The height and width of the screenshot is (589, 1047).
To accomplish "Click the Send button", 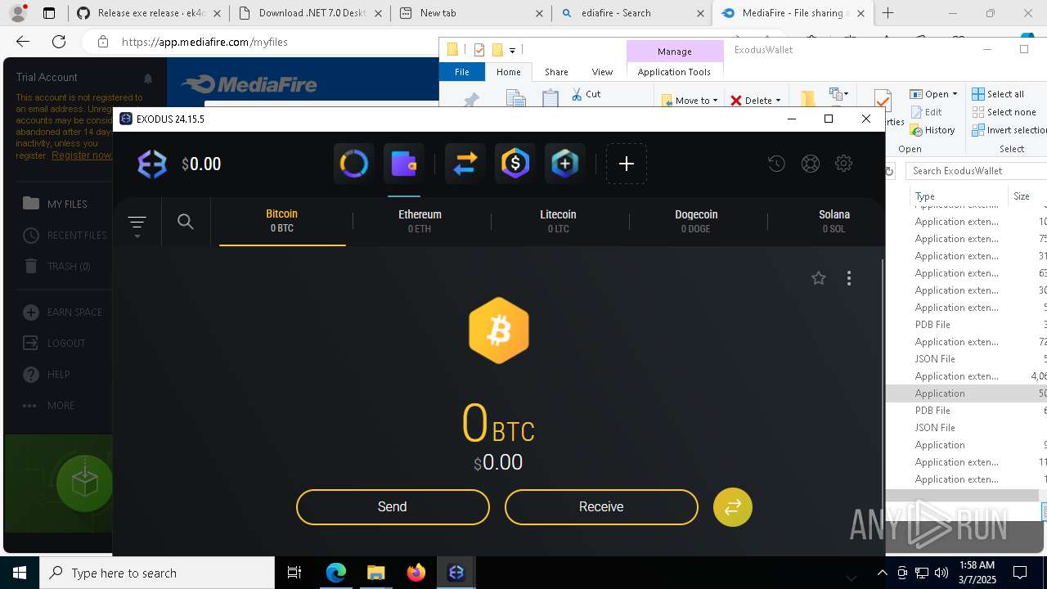I will tap(393, 507).
